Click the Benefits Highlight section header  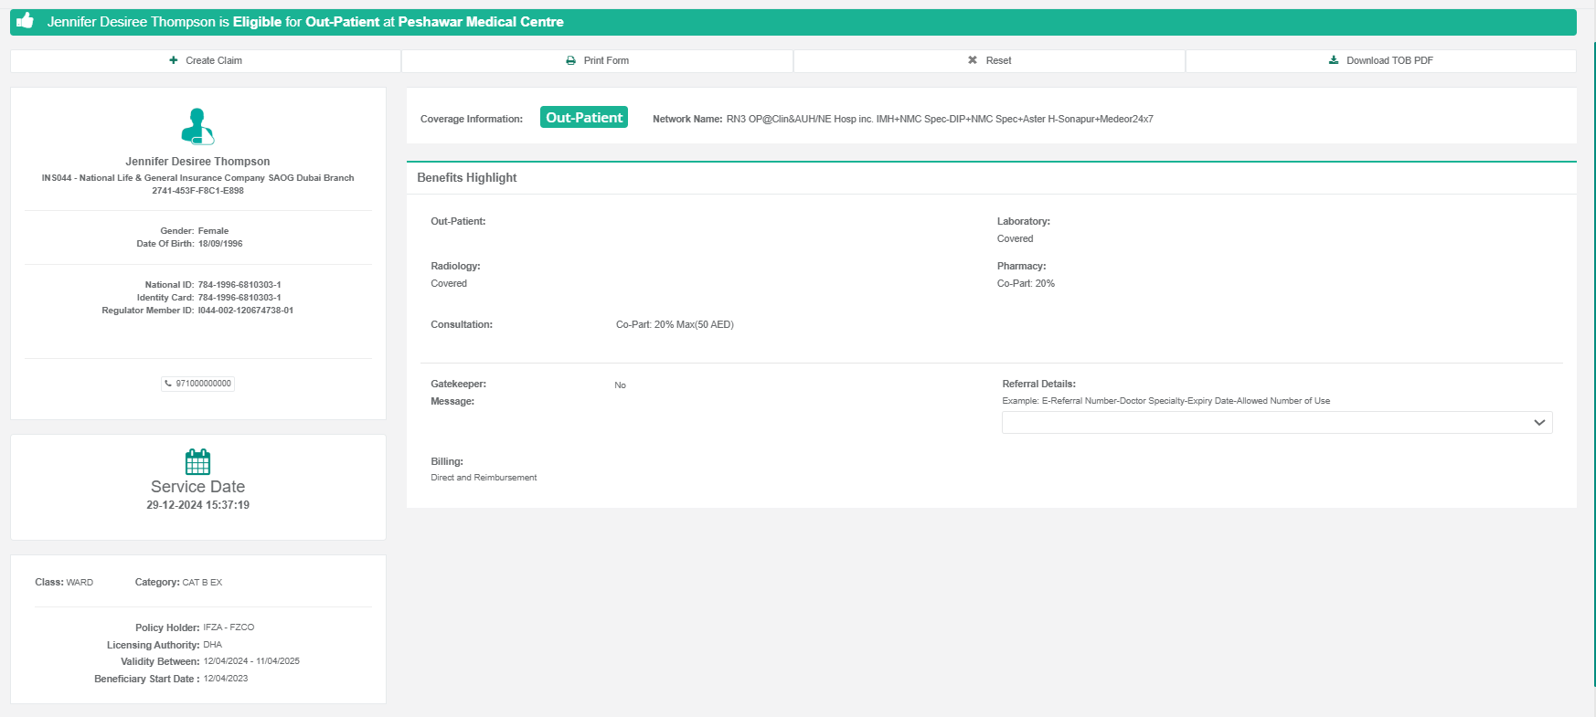pos(467,178)
